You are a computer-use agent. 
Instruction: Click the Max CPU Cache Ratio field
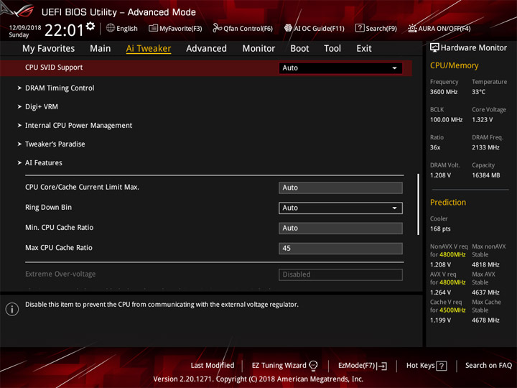coord(340,249)
